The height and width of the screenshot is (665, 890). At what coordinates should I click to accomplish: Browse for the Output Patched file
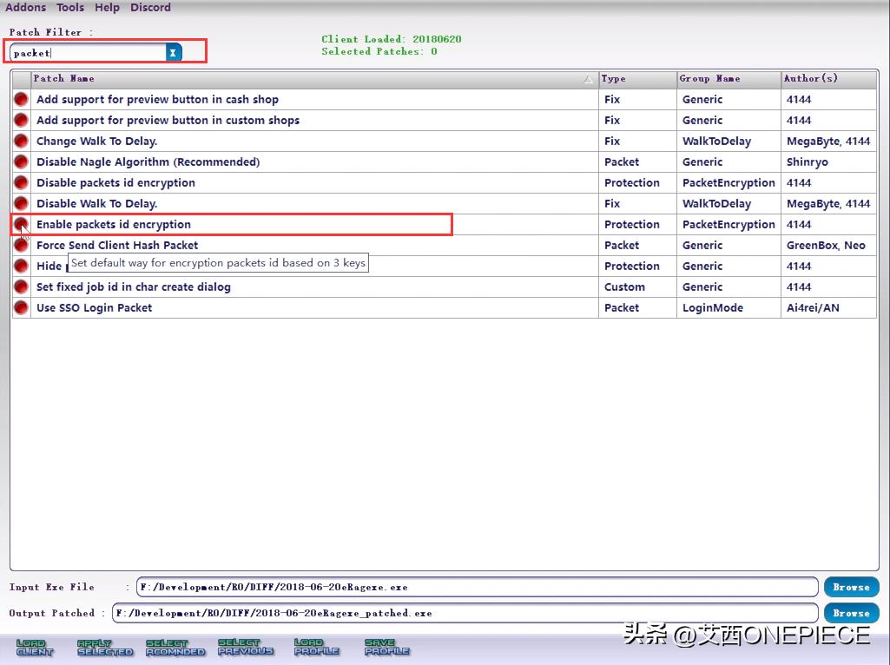click(x=851, y=613)
